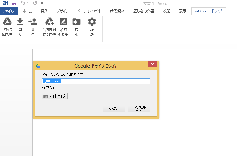
Task: Click the マイドライブ destination folder button
Action: (x=55, y=96)
